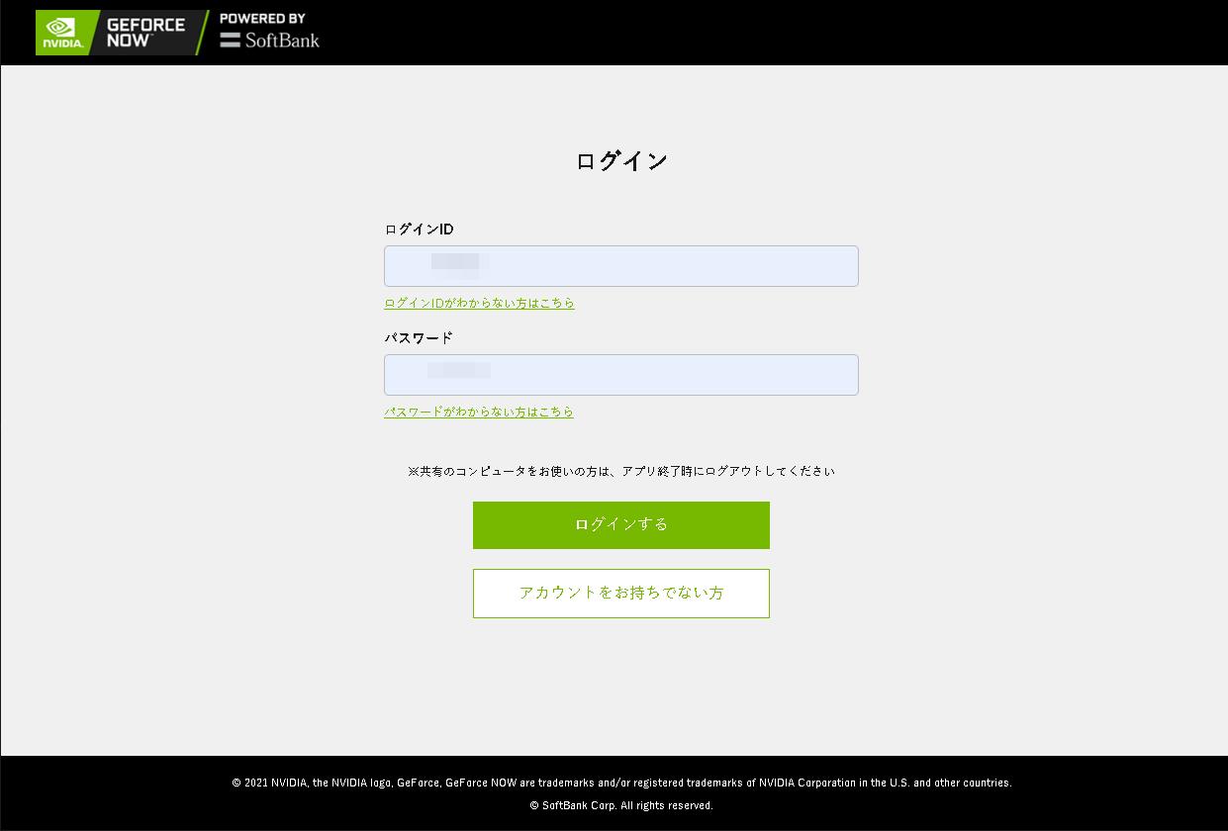This screenshot has height=831, width=1228.
Task: Open the ログインIDがわからない方はこちら link
Action: point(479,304)
